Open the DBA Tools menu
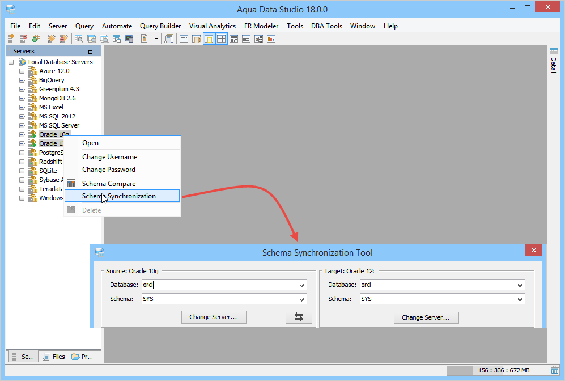Screen dimensions: 565x381 326,26
